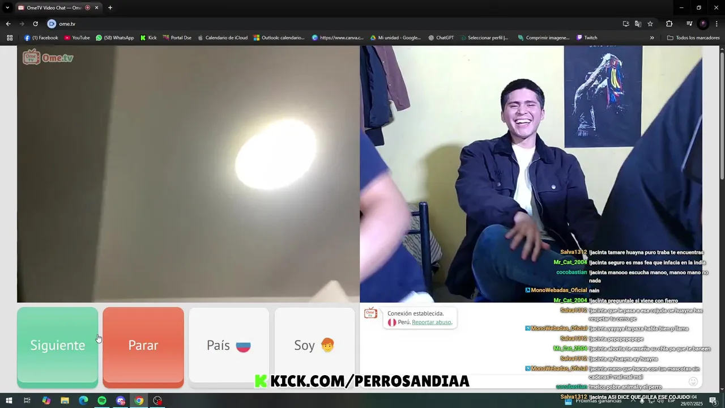725x408 pixels.
Task: Open the browser extensions puzzle icon
Action: click(669, 24)
